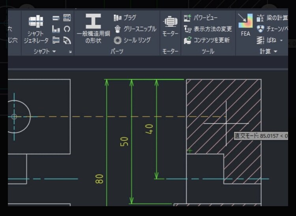Click the 直交モード: 85.0157 tooltip readout
Image resolution: width=296 pixels, height=216 pixels.
(x=261, y=136)
